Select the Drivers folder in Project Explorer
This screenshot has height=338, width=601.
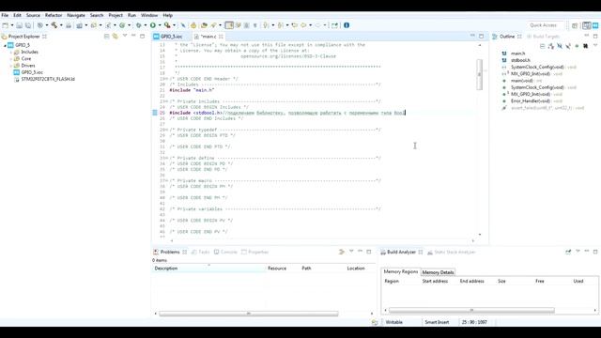[28, 66]
